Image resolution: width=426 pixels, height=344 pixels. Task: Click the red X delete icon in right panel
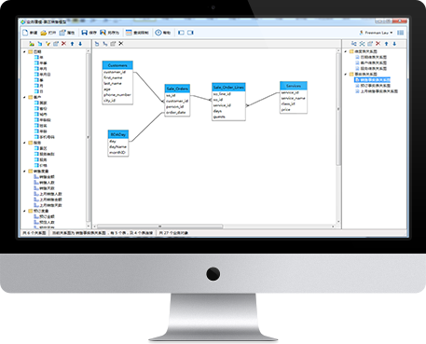tap(378, 44)
